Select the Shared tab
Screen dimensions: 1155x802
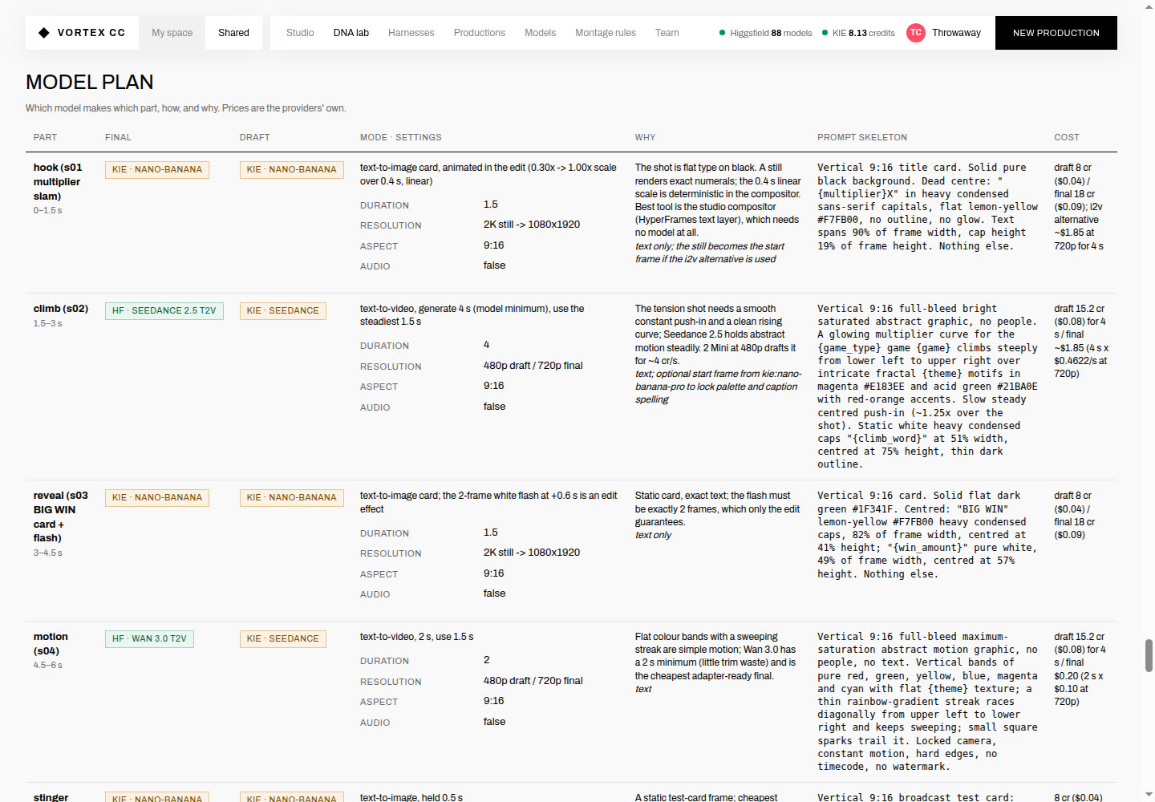tap(233, 33)
